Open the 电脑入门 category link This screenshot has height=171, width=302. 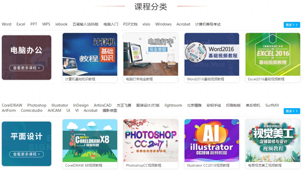111,24
